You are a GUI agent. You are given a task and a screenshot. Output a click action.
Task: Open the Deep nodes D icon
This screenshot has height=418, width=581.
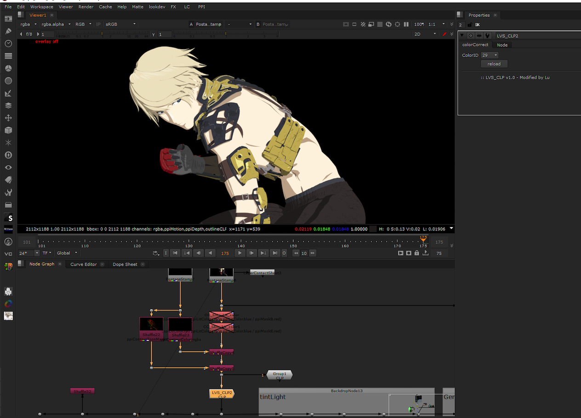pyautogui.click(x=8, y=155)
